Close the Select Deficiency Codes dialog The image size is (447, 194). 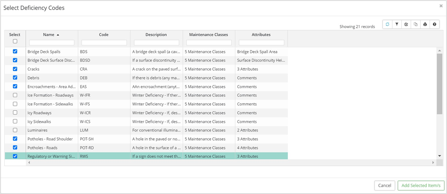(x=441, y=6)
